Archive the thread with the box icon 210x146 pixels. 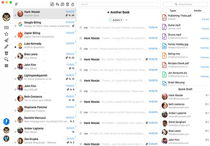62,4
